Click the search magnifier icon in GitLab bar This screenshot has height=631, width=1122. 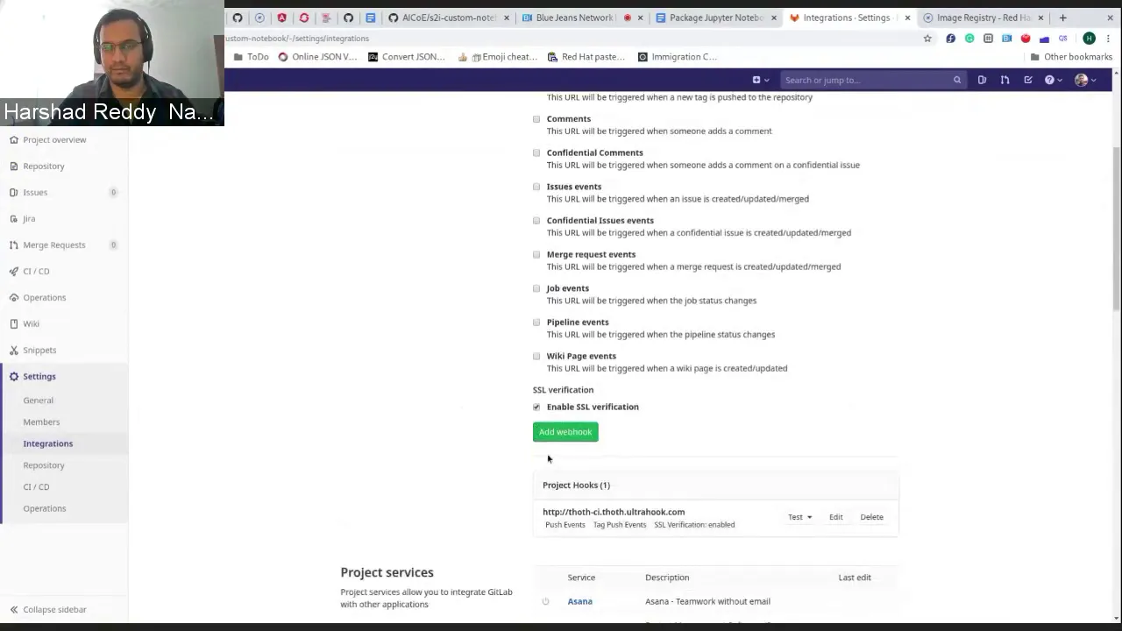(957, 80)
